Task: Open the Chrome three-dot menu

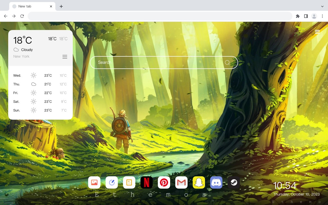Action: [322, 16]
